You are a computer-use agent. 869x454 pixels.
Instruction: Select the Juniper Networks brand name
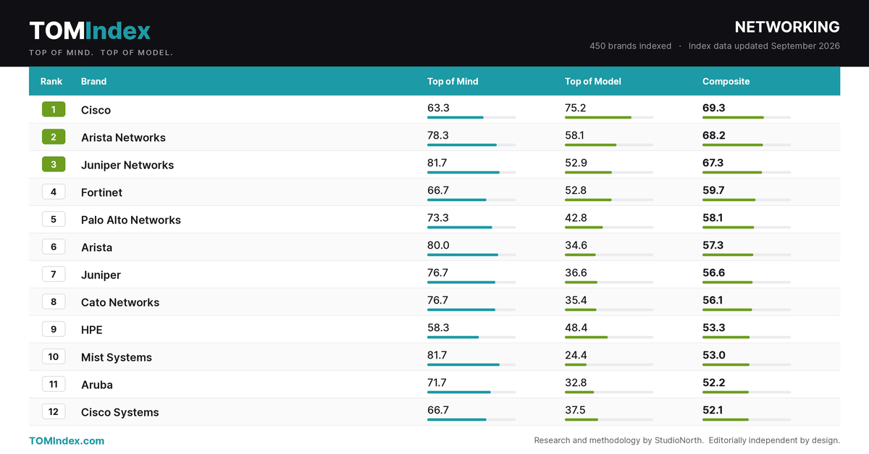pyautogui.click(x=127, y=165)
